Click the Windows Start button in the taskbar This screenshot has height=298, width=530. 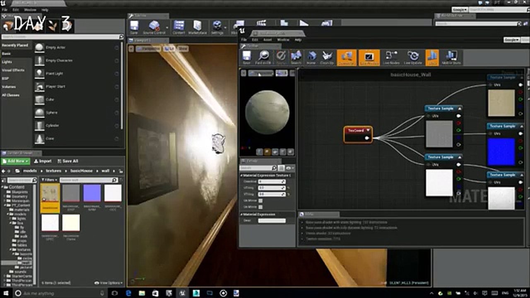5,293
